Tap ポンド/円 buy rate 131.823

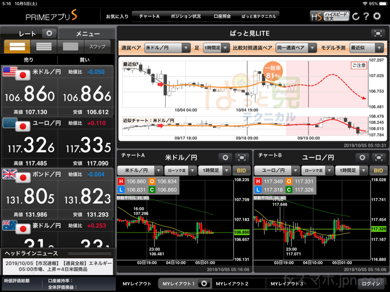(x=86, y=197)
